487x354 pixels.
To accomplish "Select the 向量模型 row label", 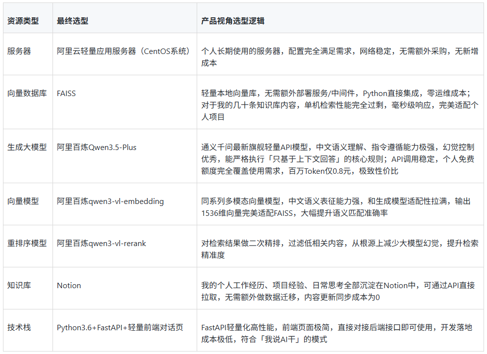I will (x=23, y=202).
